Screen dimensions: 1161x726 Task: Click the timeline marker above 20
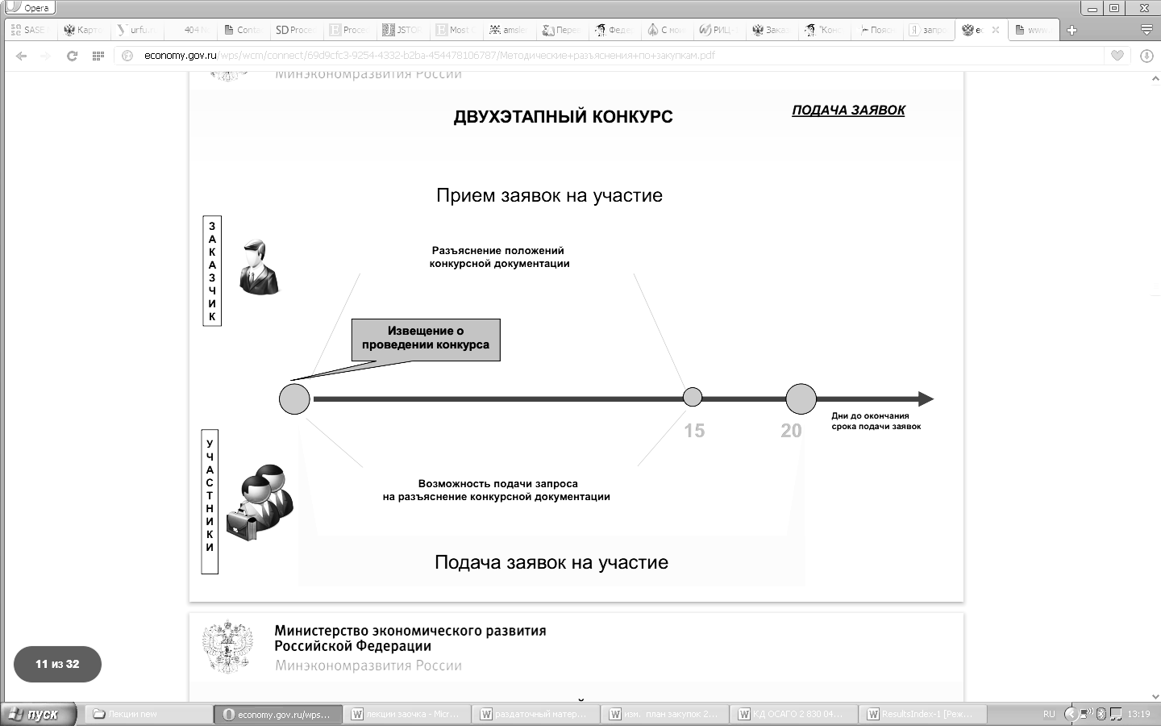tap(801, 398)
